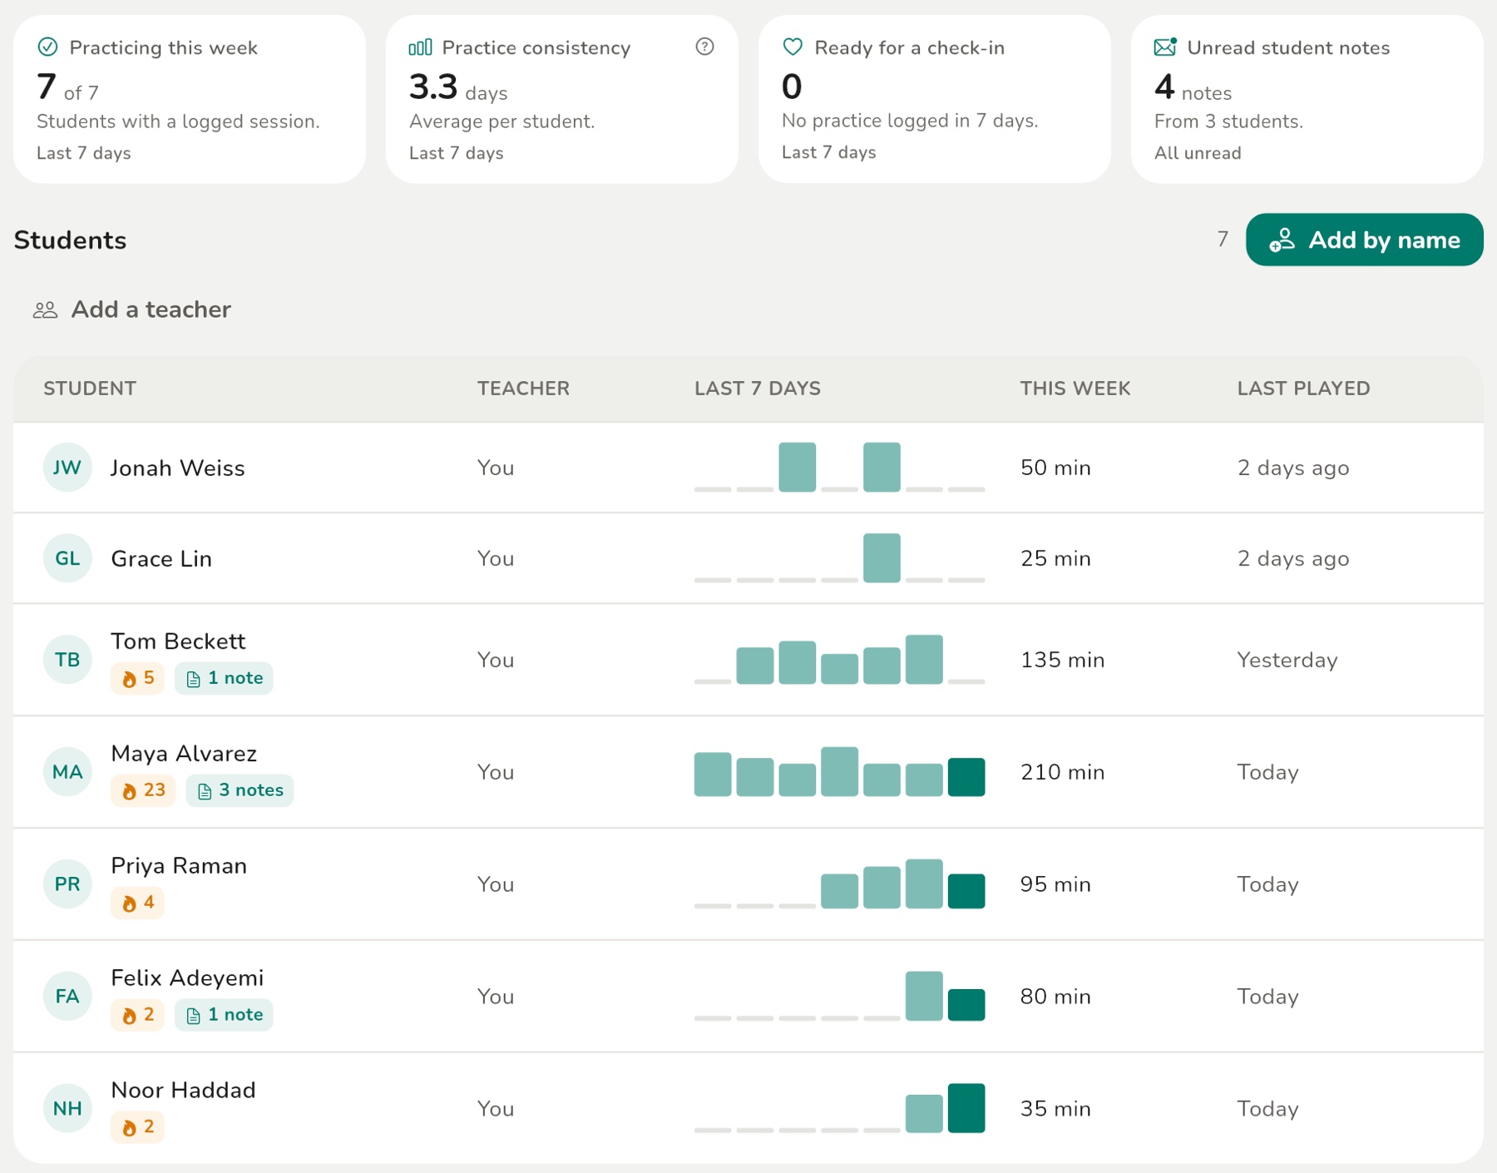Click Maya Alvarez's 23-day streak flame badge
Viewport: 1497px width, 1173px height.
pyautogui.click(x=143, y=790)
